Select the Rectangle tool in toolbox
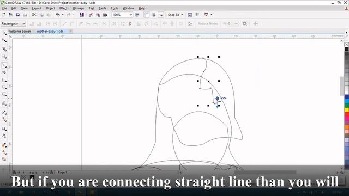Viewport: 349px width, 196px height. [4, 80]
